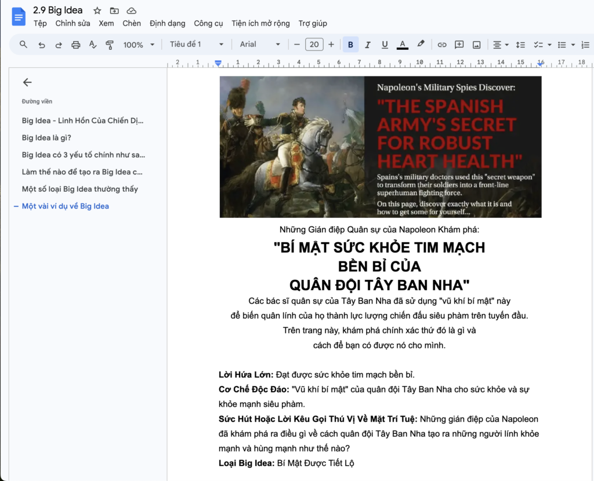The height and width of the screenshot is (481, 594).
Task: Click the move to folder icon
Action: [x=114, y=10]
